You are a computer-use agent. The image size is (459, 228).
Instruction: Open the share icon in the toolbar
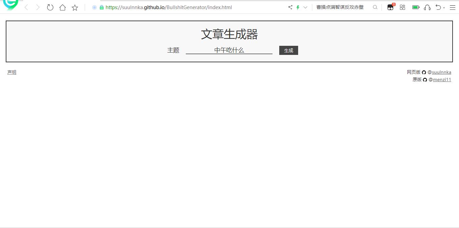point(290,7)
